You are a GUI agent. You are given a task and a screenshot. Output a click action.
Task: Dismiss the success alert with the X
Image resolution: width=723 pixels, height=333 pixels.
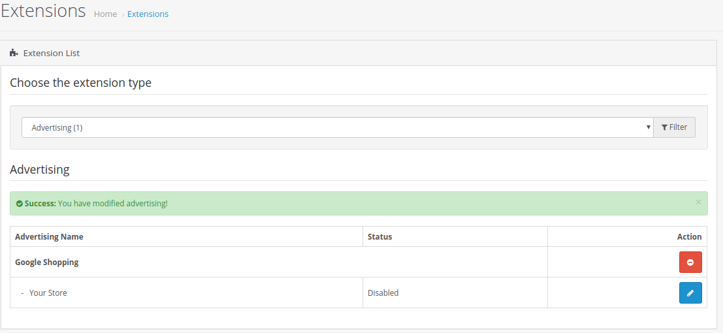[698, 202]
